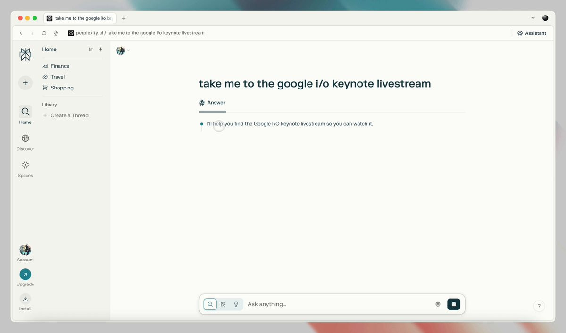Click the query title heading
The width and height of the screenshot is (566, 333).
[315, 84]
